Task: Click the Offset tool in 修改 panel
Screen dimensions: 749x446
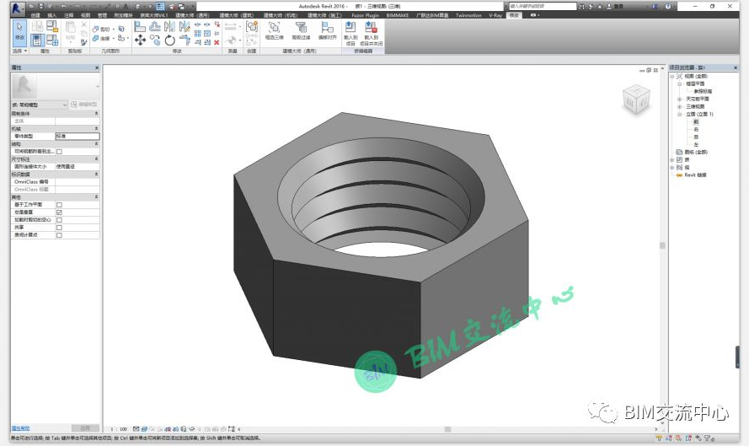Action: click(x=155, y=26)
